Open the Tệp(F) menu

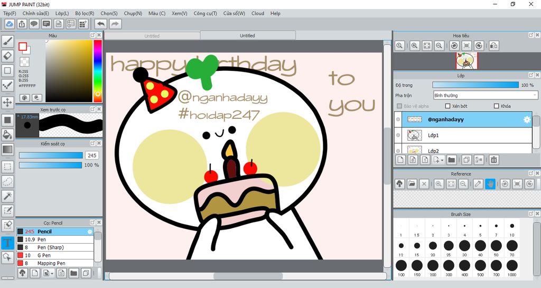[x=10, y=13]
